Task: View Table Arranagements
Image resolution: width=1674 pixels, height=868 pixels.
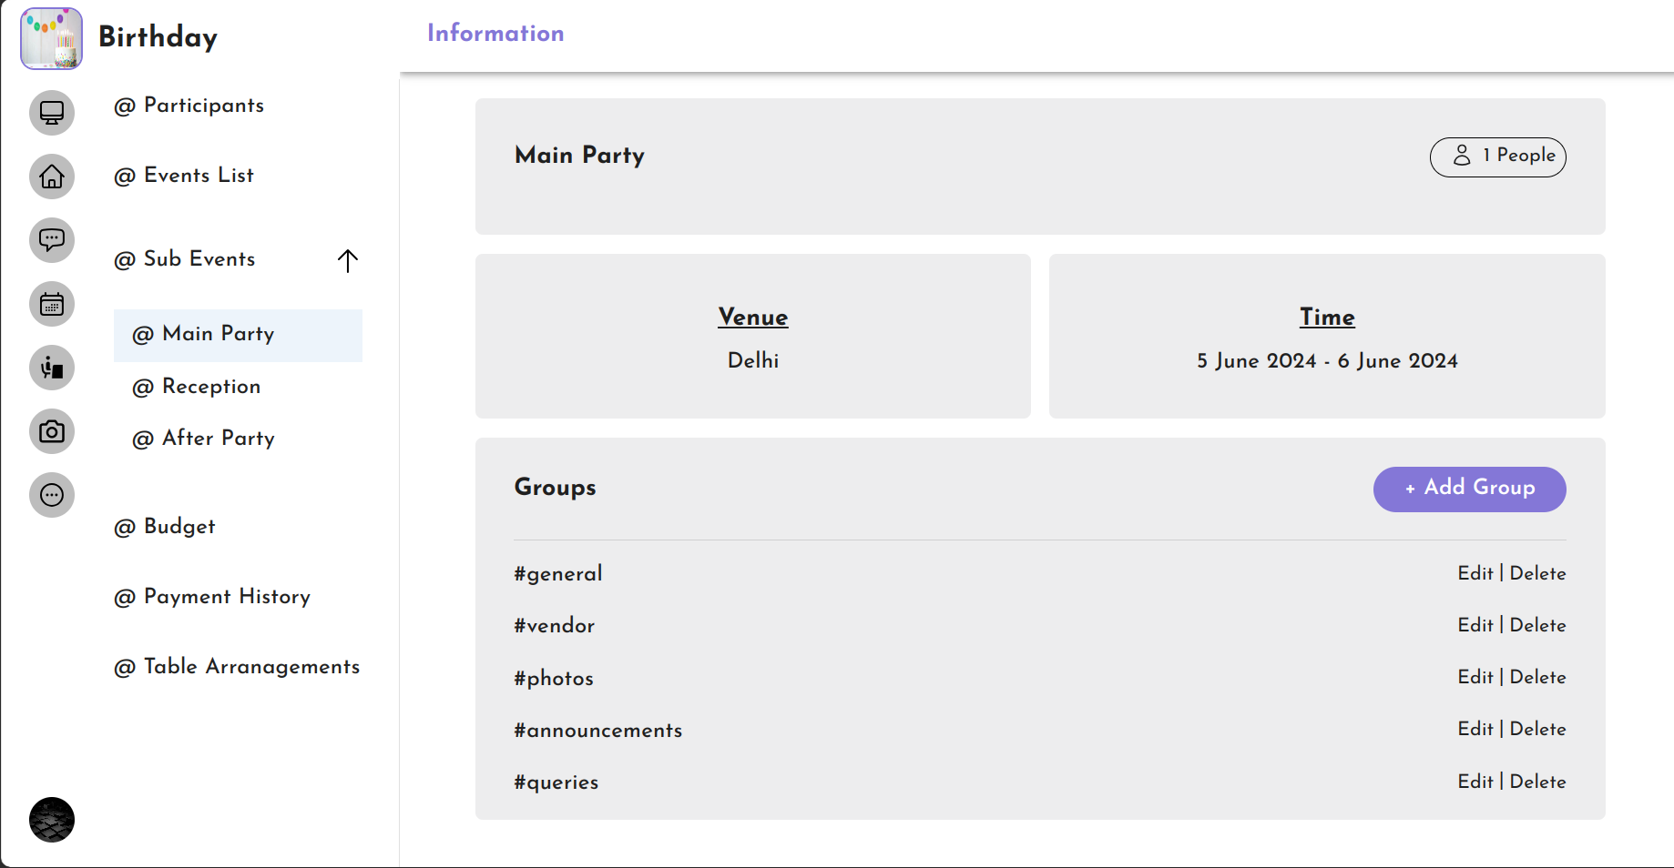Action: pyautogui.click(x=237, y=666)
